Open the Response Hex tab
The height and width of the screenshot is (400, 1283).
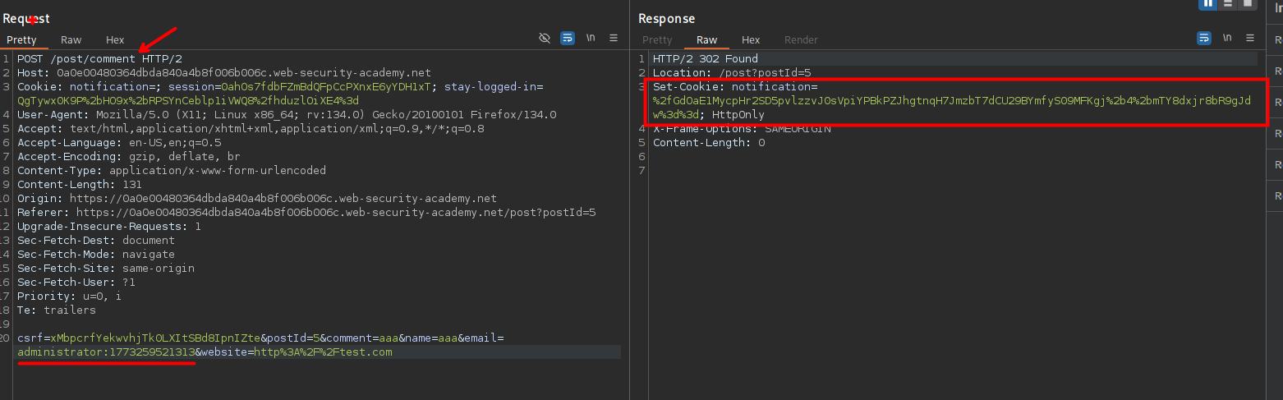pyautogui.click(x=751, y=39)
